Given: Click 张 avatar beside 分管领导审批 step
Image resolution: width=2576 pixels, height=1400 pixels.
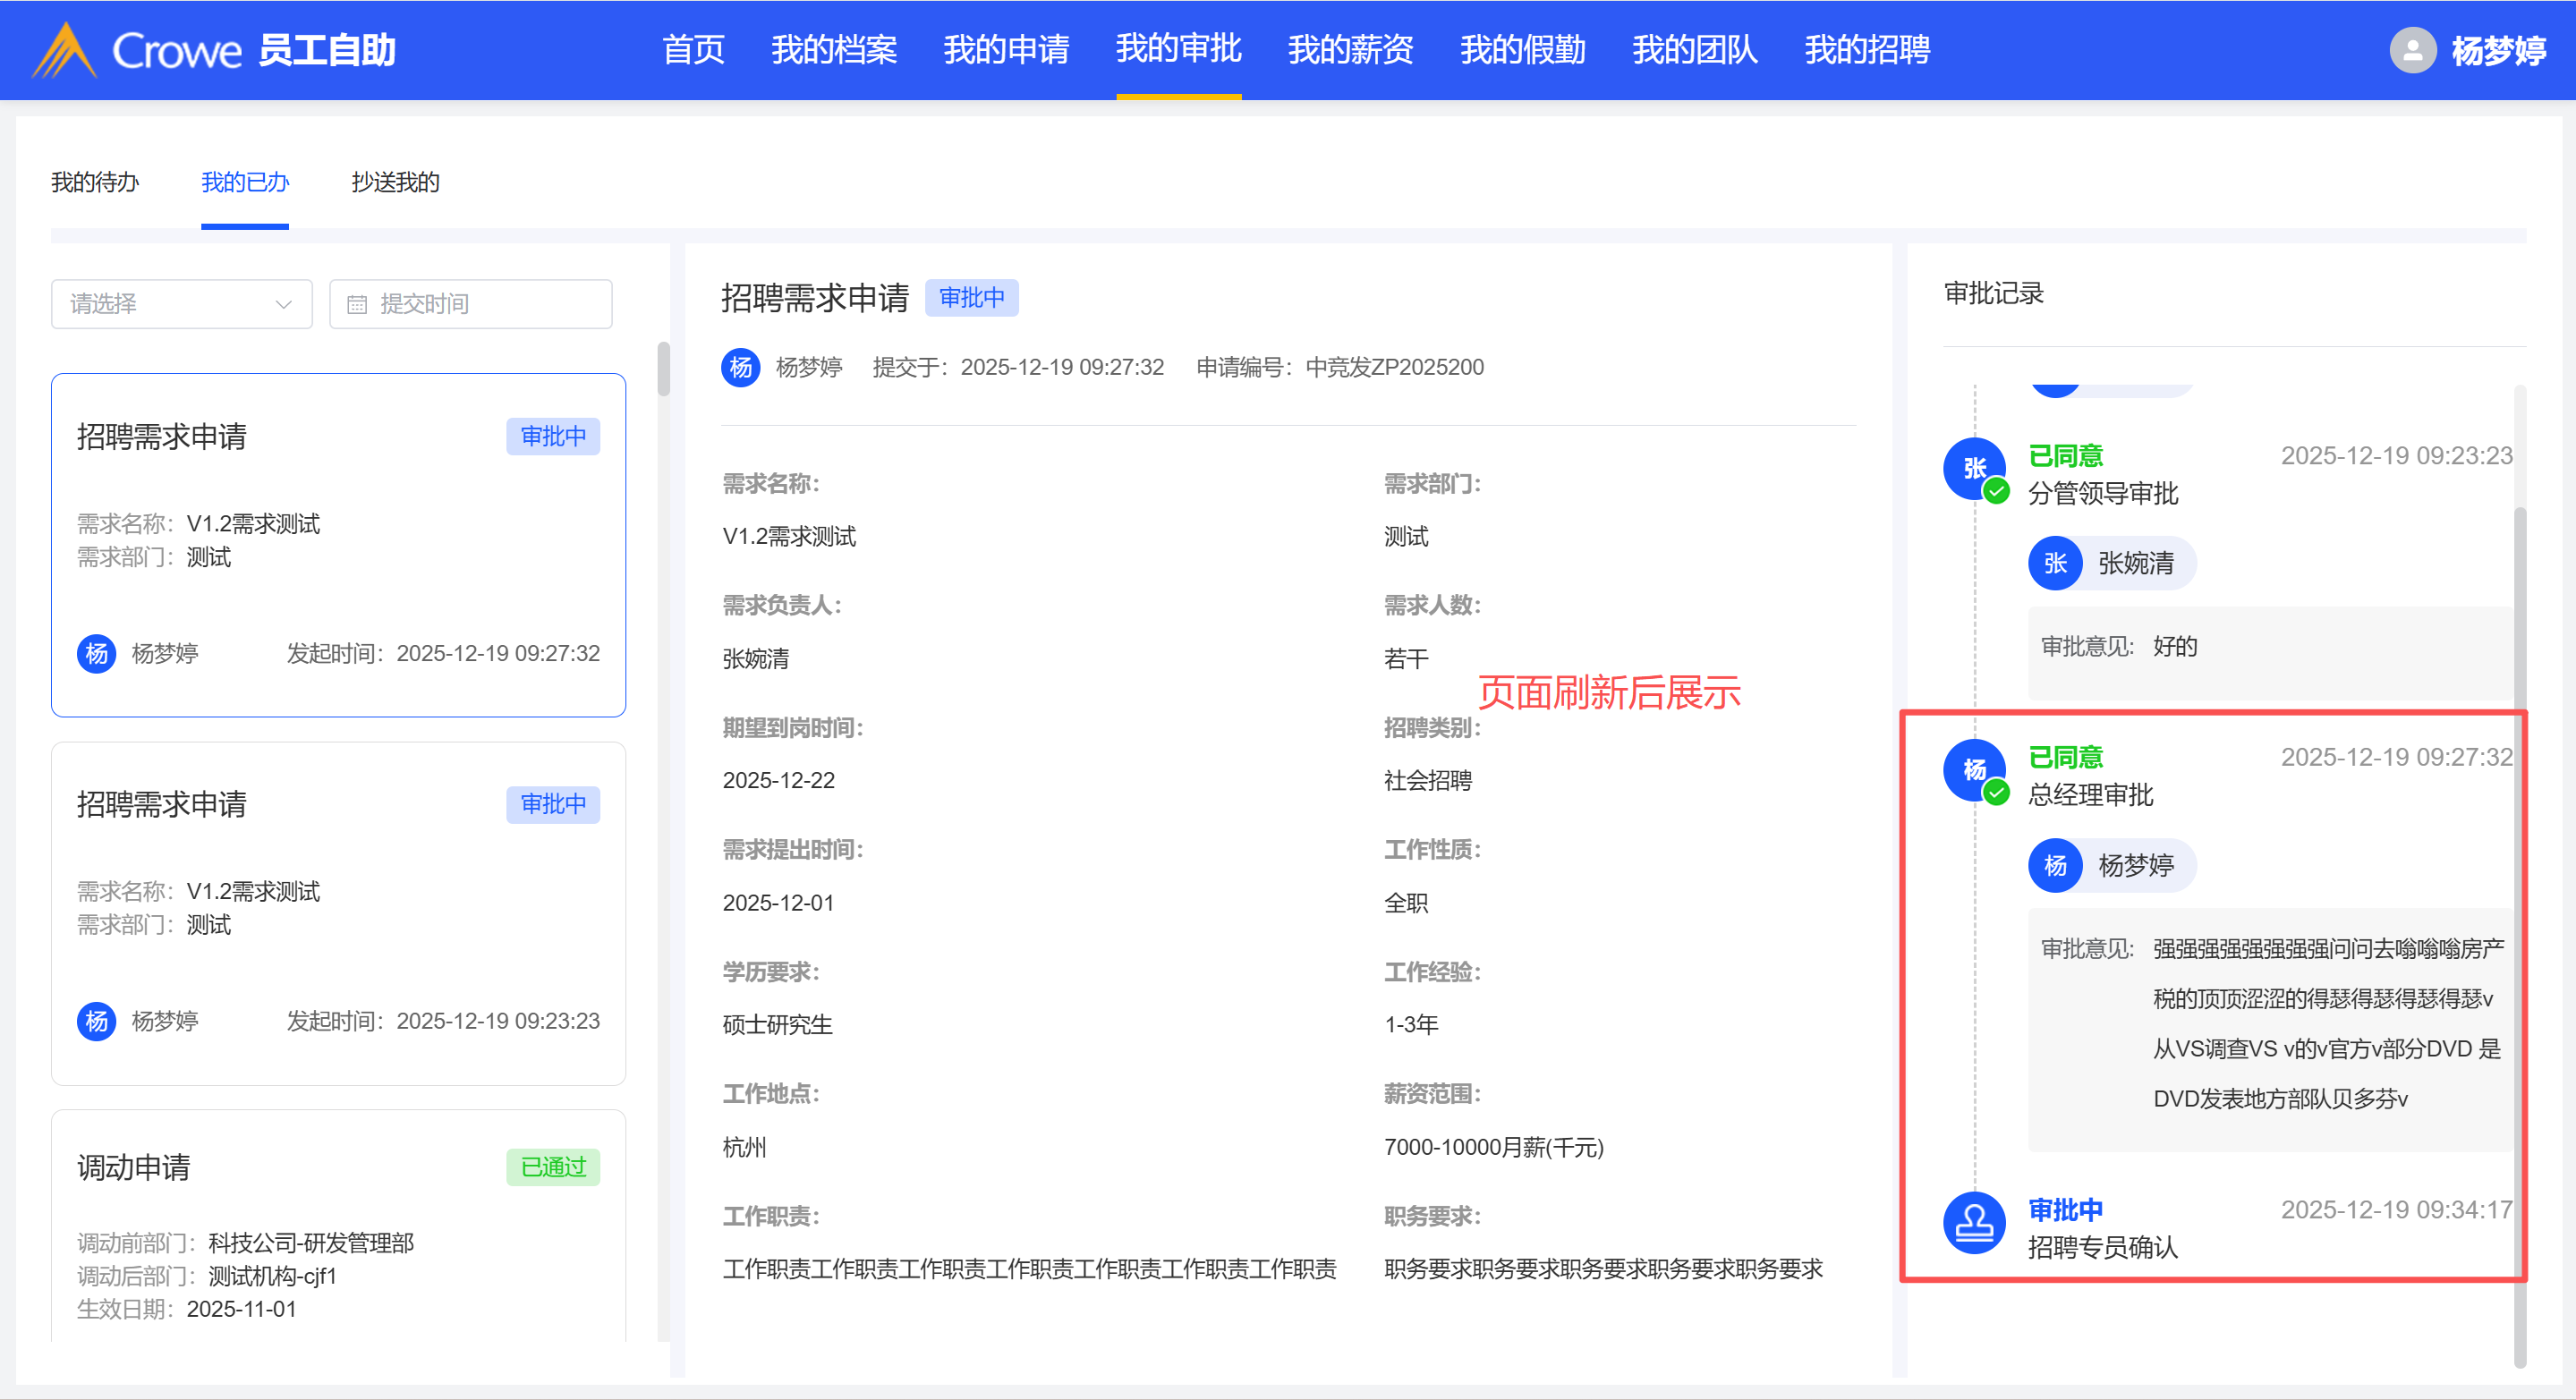Looking at the screenshot, I should click(1973, 468).
